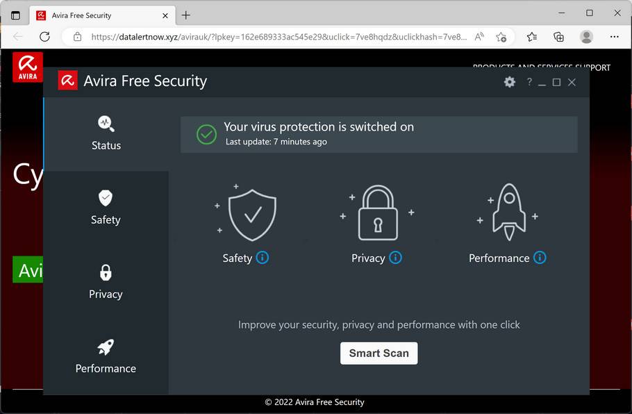Open the SUPPORT menu on the webpage
The height and width of the screenshot is (414, 632).
click(594, 67)
